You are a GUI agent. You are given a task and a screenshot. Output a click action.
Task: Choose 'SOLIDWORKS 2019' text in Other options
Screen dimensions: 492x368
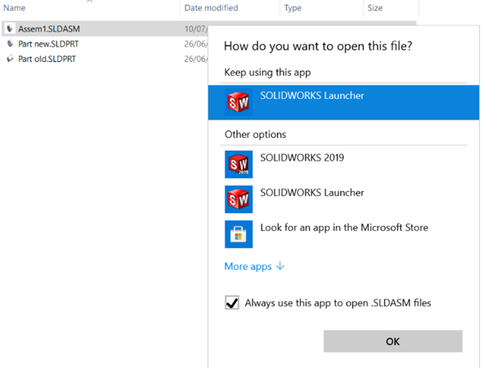click(300, 157)
